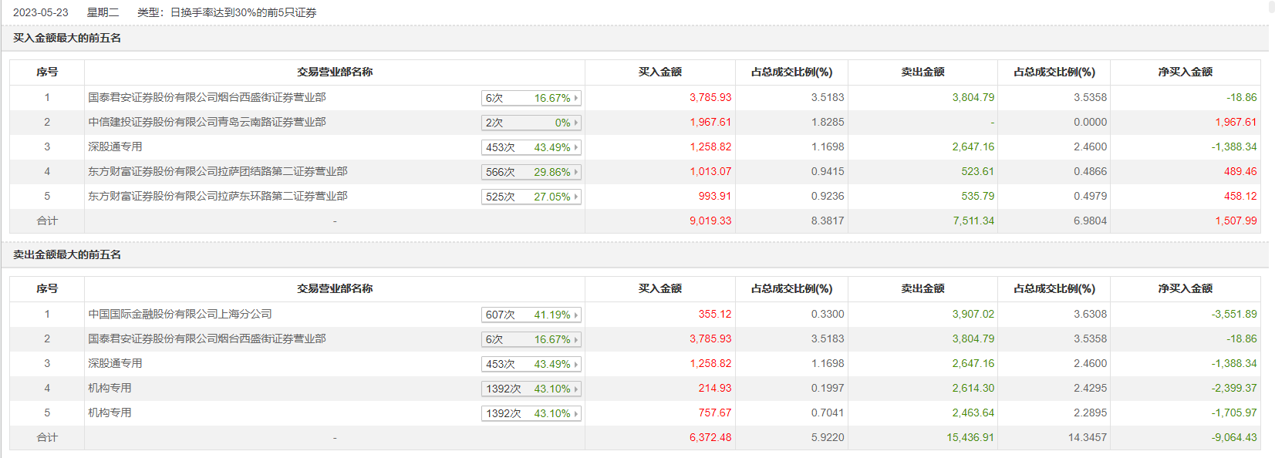
Task: Expand the "525次 27.05%" dropdown
Action: (x=531, y=197)
